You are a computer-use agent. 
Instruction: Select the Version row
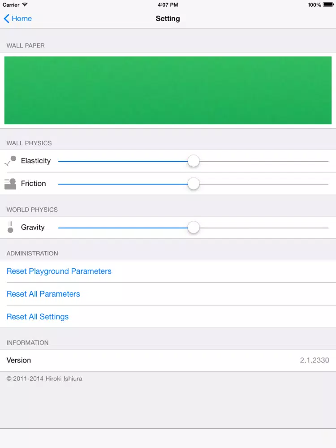tap(168, 360)
